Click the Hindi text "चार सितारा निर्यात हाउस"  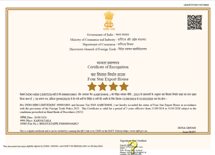108,74
